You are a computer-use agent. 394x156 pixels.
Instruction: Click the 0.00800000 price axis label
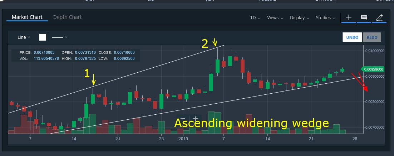pyautogui.click(x=374, y=102)
